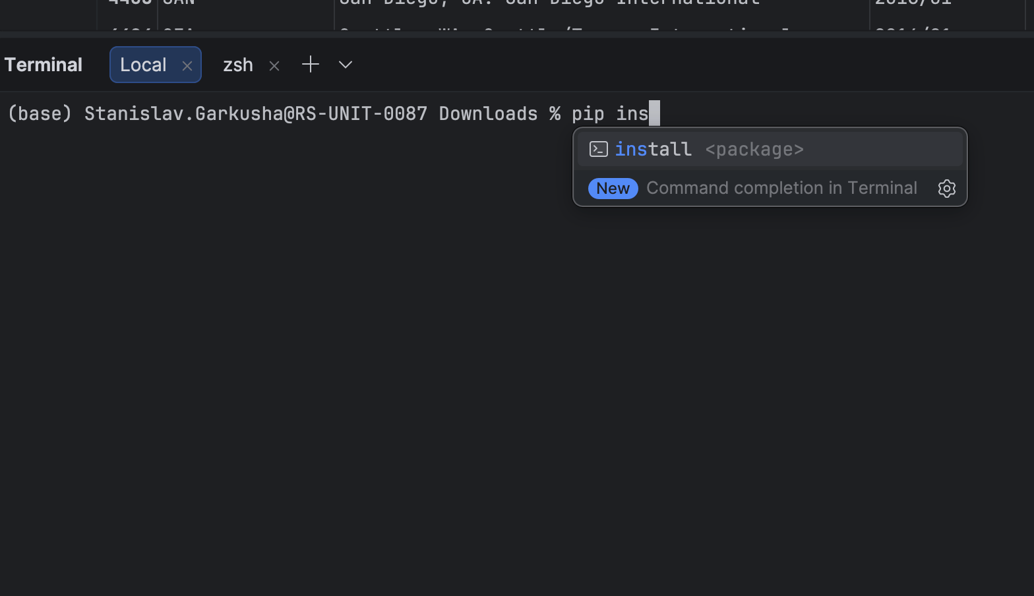Image resolution: width=1034 pixels, height=596 pixels.
Task: Expand the terminal session options chevron
Action: [346, 65]
